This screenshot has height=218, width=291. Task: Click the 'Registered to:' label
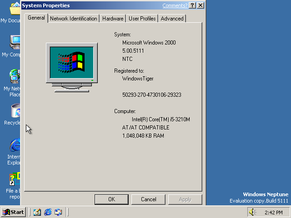click(129, 71)
